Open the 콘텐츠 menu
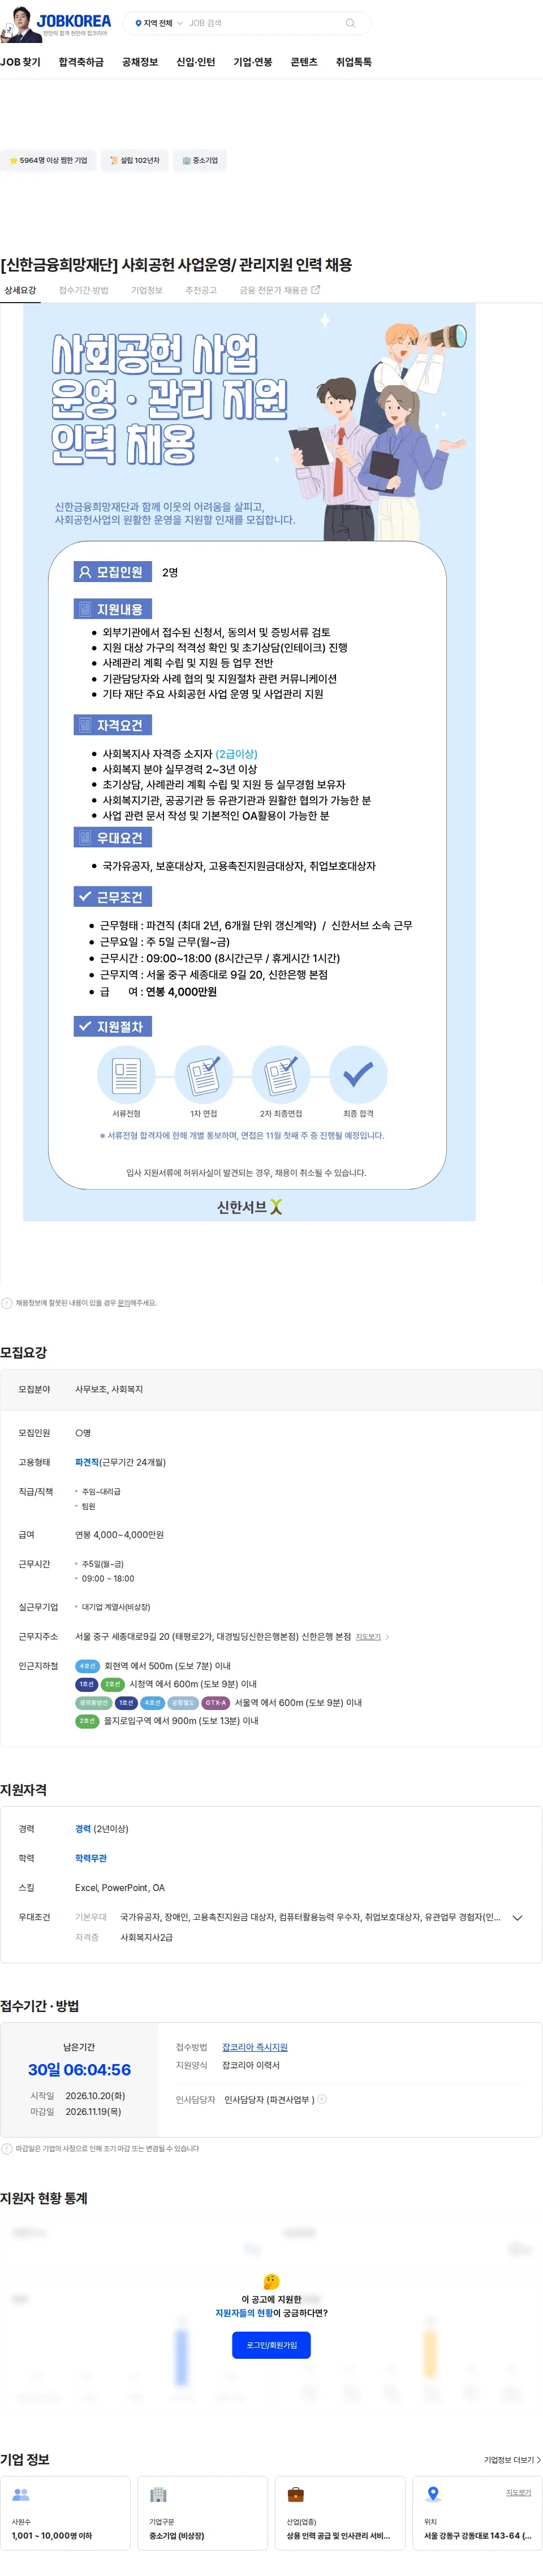Image resolution: width=543 pixels, height=2576 pixels. point(304,62)
